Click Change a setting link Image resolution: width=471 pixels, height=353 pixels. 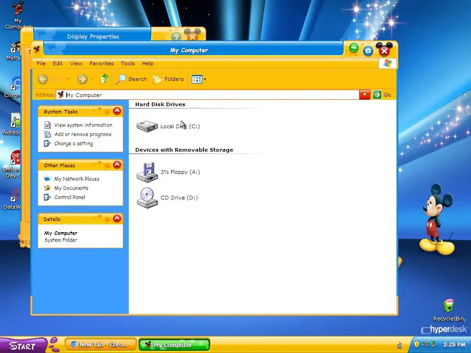pyautogui.click(x=73, y=143)
